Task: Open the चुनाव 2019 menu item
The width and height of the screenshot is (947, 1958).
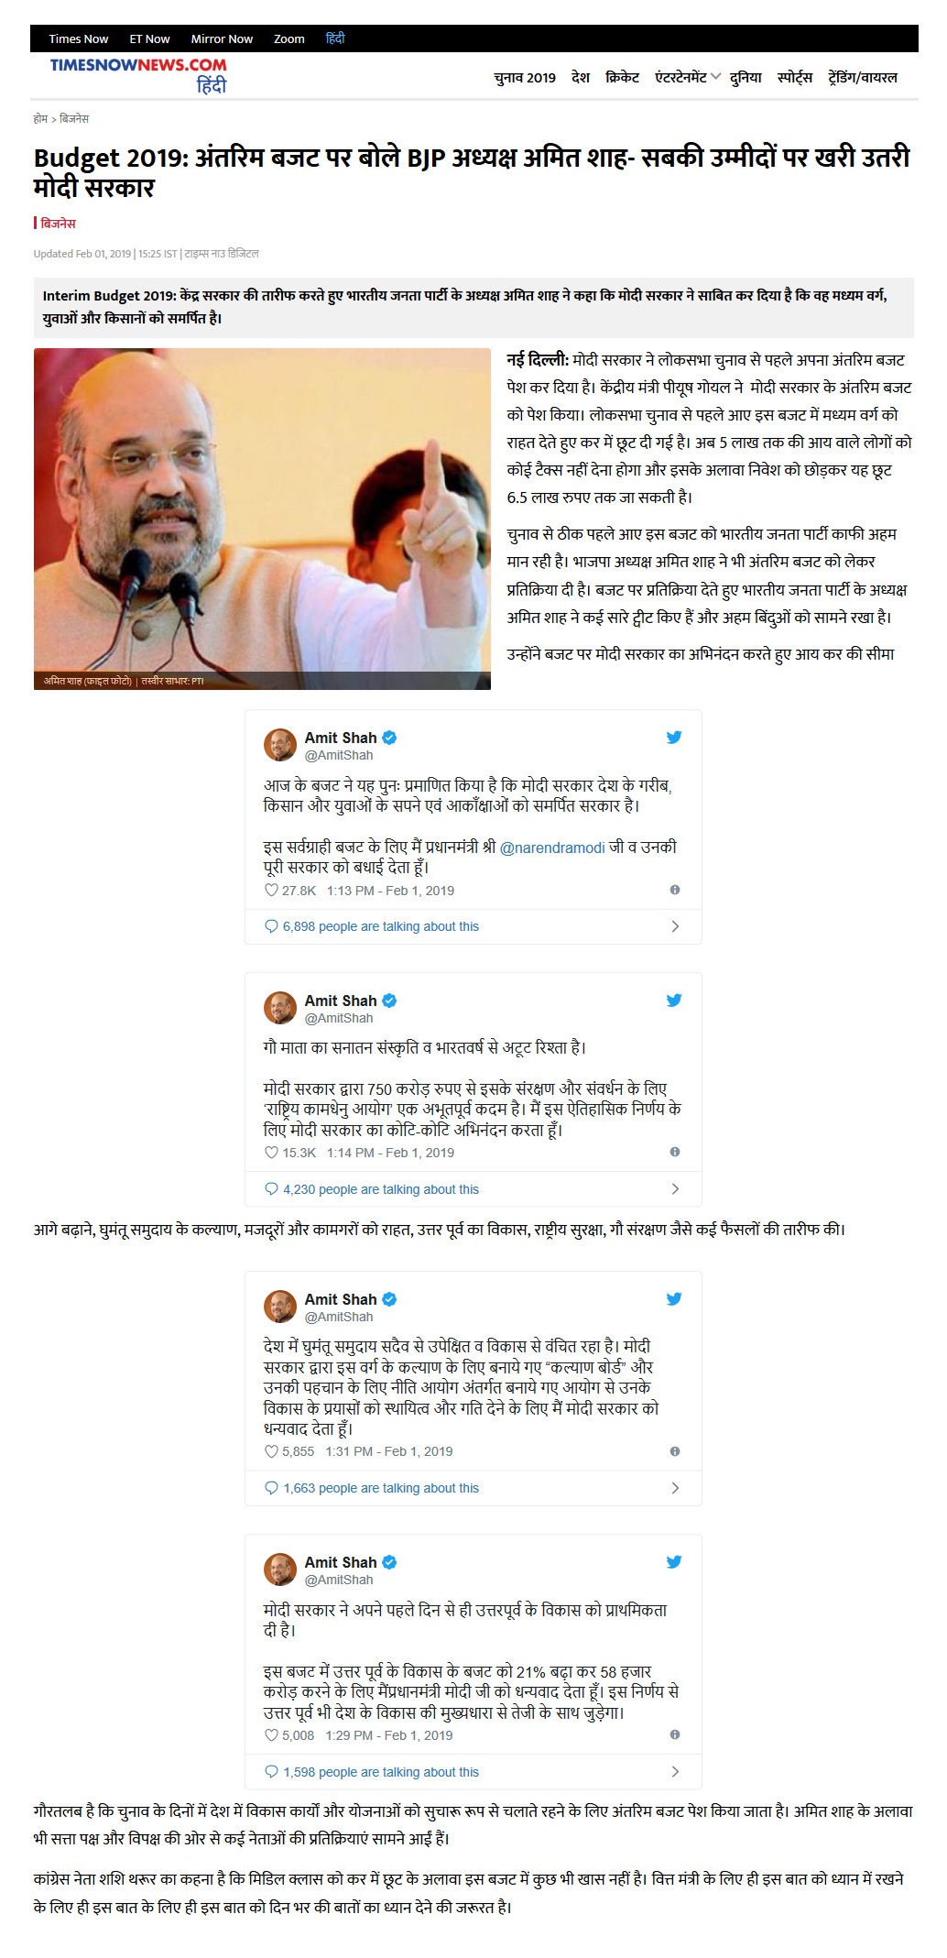Action: (525, 77)
